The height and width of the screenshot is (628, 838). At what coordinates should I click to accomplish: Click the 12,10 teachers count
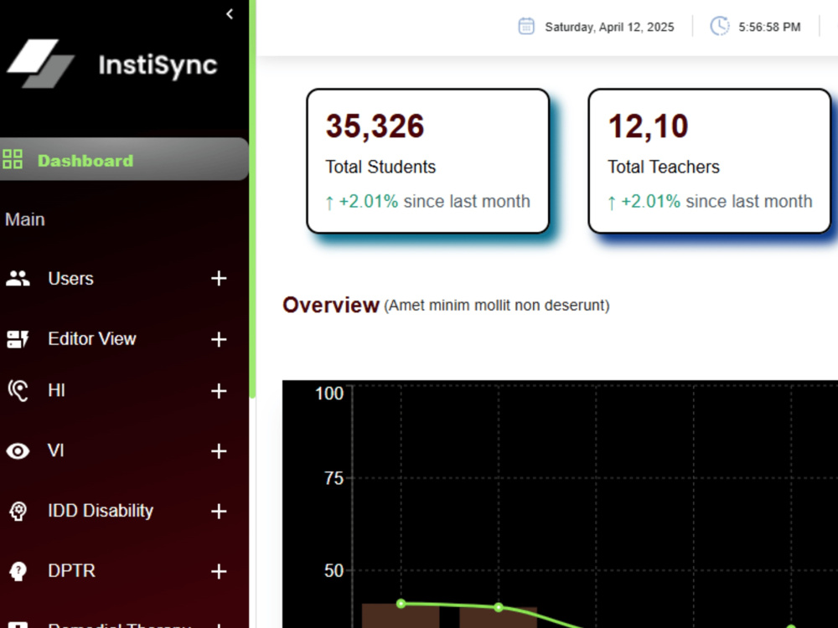click(648, 126)
